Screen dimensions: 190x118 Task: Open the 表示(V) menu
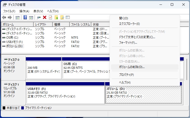(x=38, y=11)
